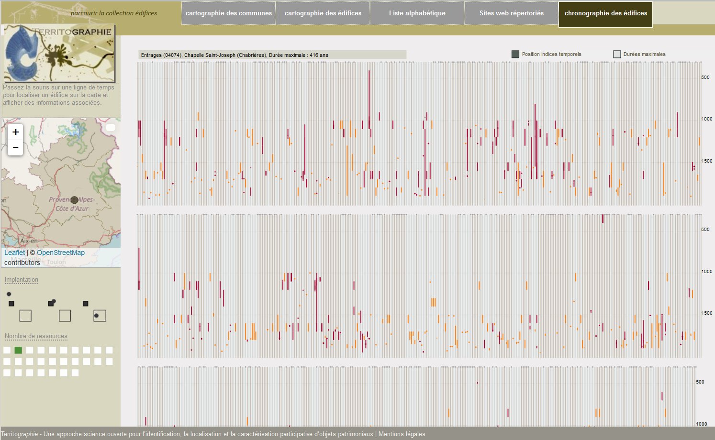
Task: Open cartographie des édifices tab
Action: click(323, 13)
